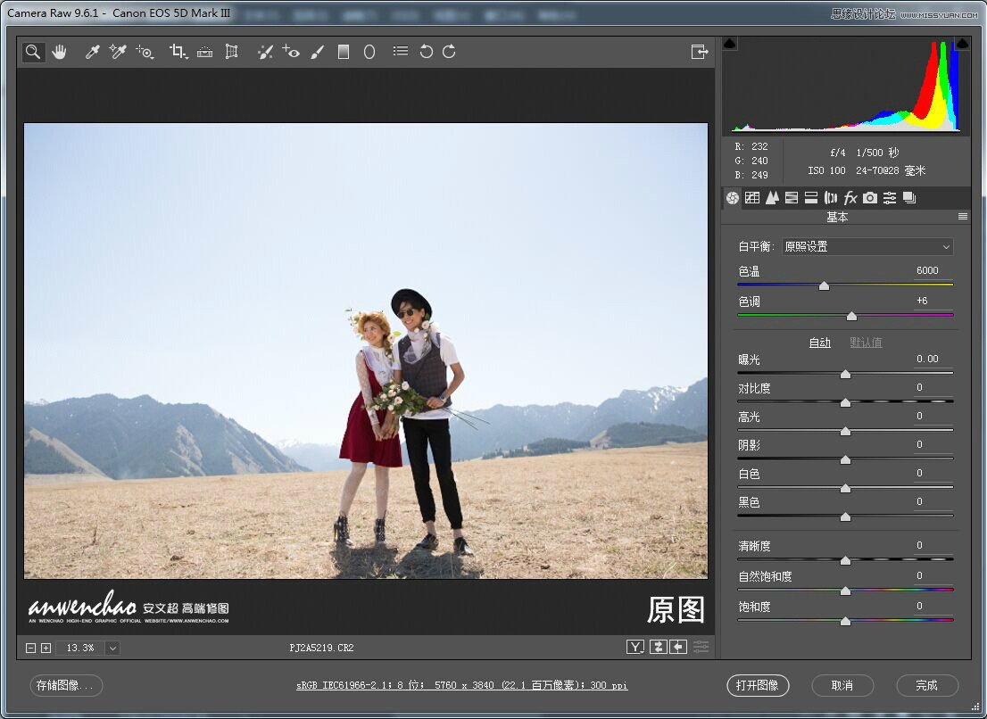Zoom in with the plus button
Viewport: 987px width, 719px height.
[46, 648]
